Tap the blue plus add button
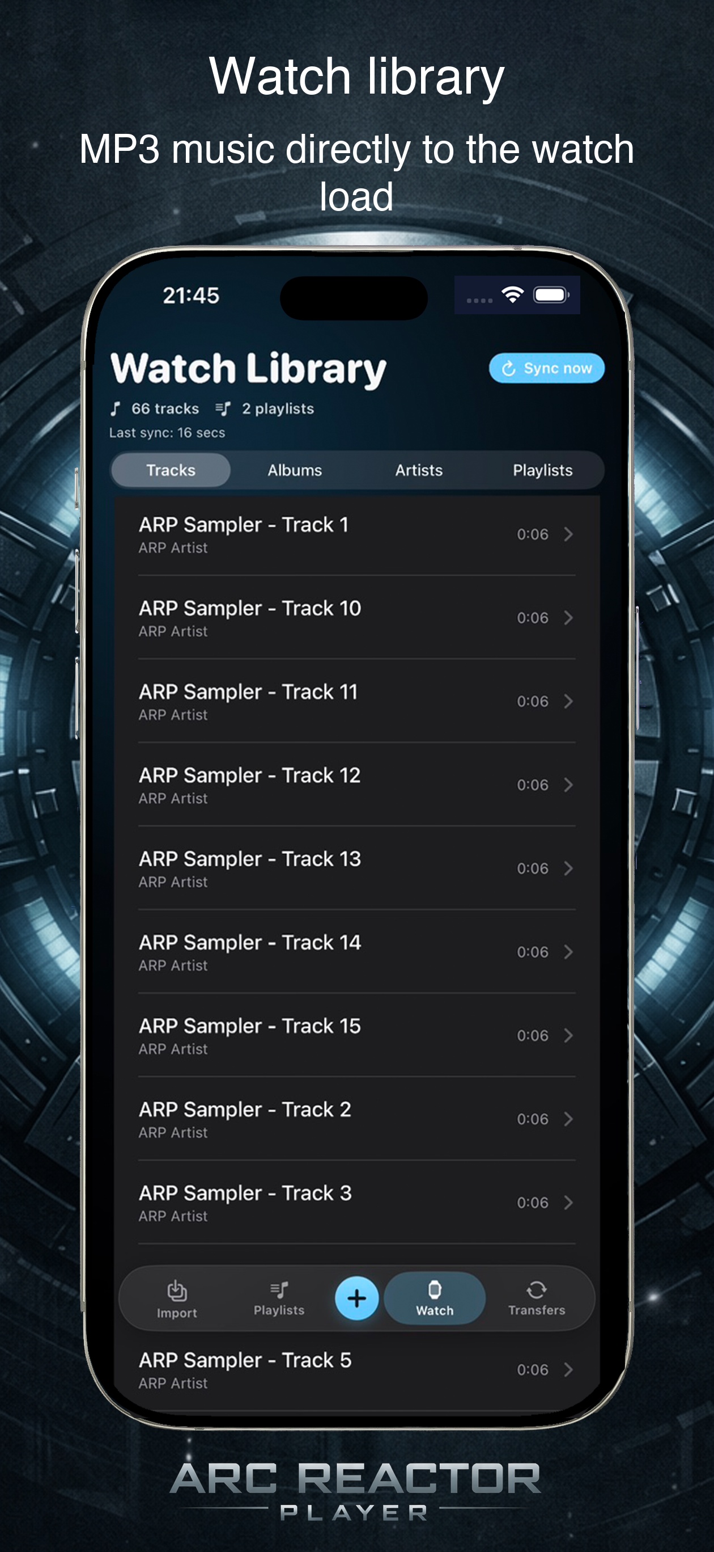Image resolution: width=714 pixels, height=1552 pixels. [x=356, y=1299]
